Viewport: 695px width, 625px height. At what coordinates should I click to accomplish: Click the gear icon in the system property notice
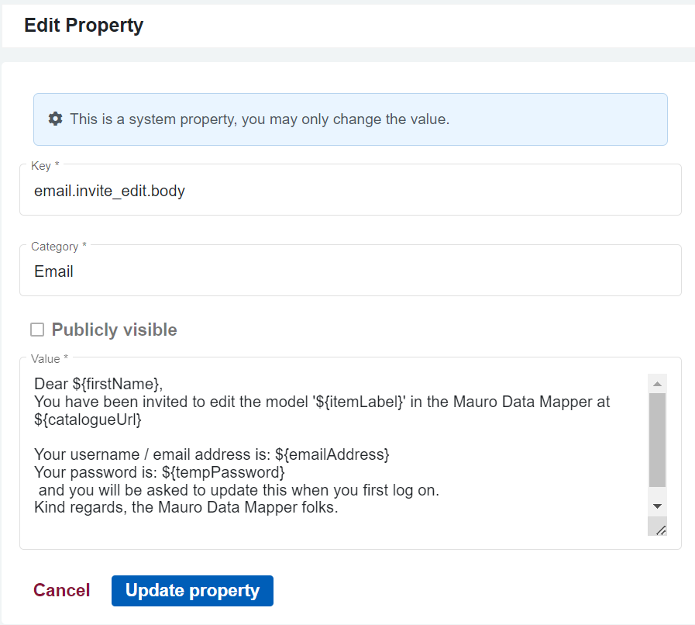[x=55, y=118]
